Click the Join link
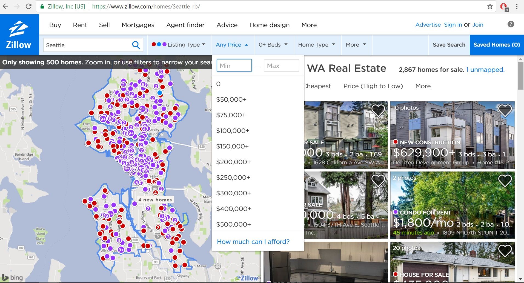The image size is (524, 283). click(x=478, y=25)
